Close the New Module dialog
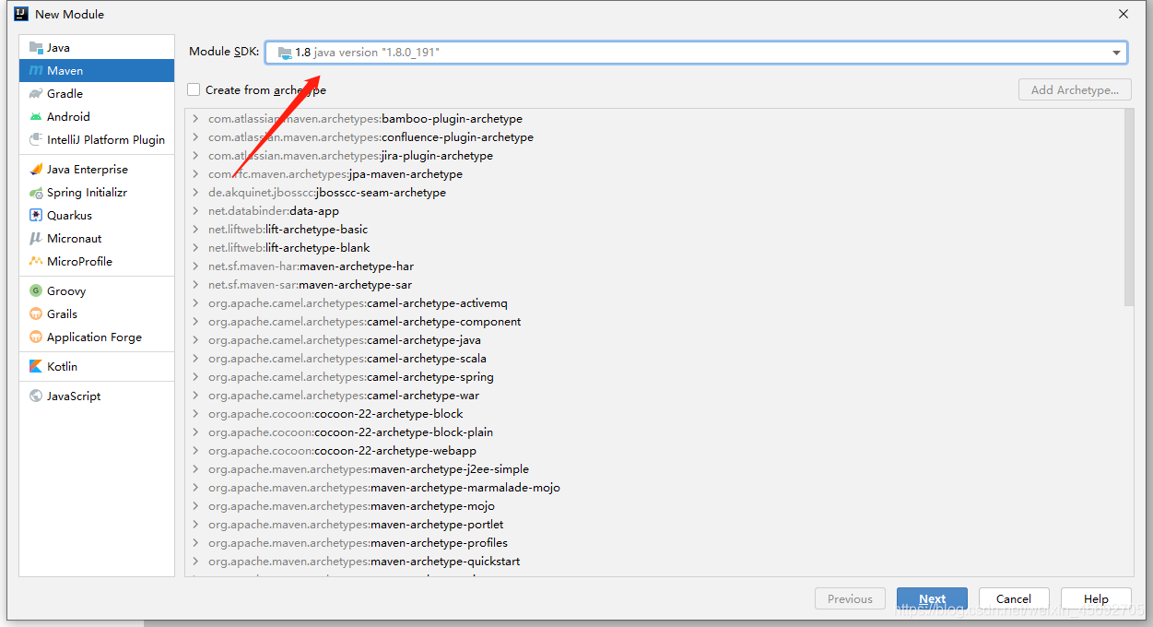The image size is (1153, 627). click(1124, 14)
